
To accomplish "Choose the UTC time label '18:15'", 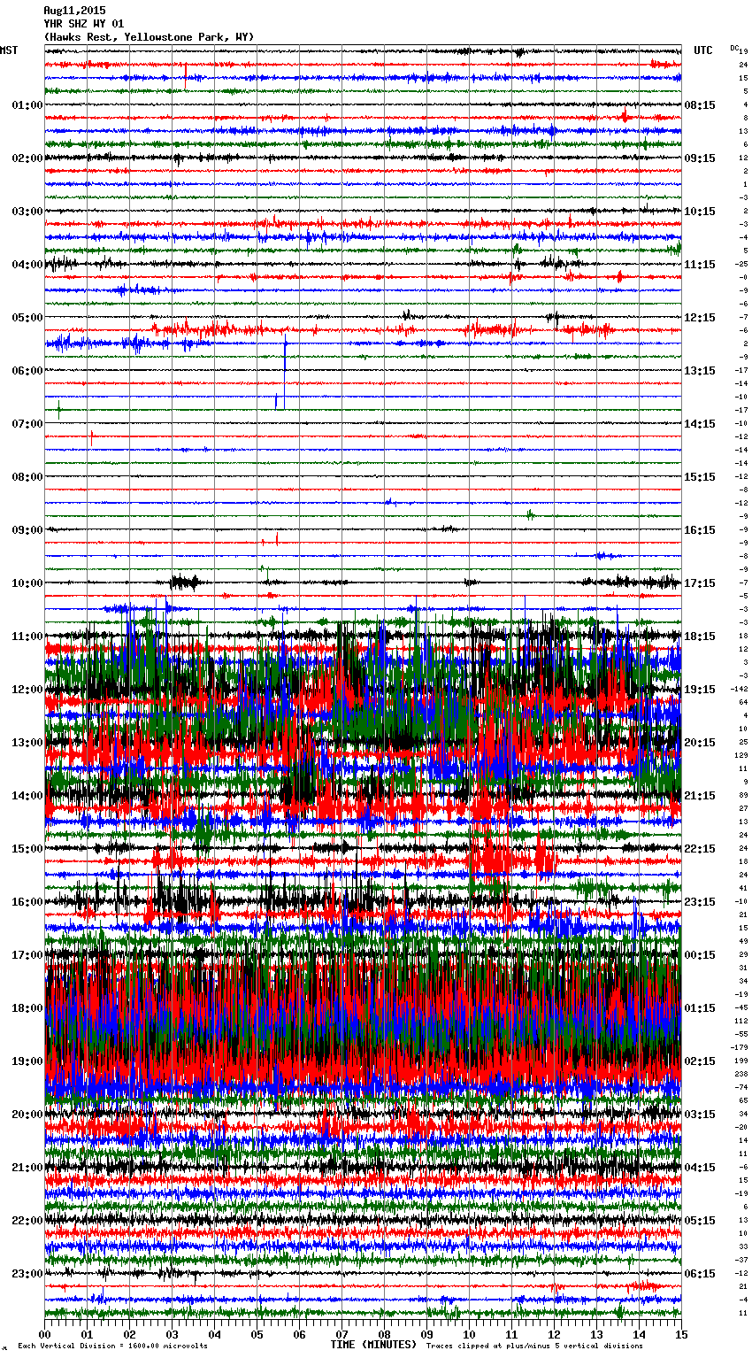I will [700, 637].
